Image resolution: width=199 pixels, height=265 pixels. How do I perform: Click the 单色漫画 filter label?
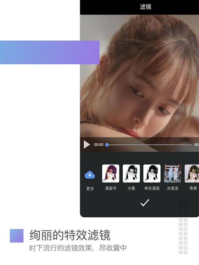click(152, 188)
